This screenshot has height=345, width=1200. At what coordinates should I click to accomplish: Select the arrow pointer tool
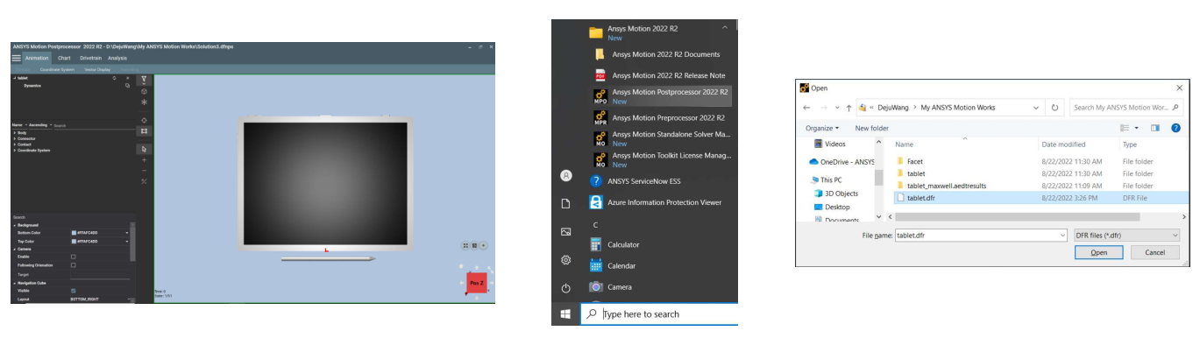coord(144,150)
